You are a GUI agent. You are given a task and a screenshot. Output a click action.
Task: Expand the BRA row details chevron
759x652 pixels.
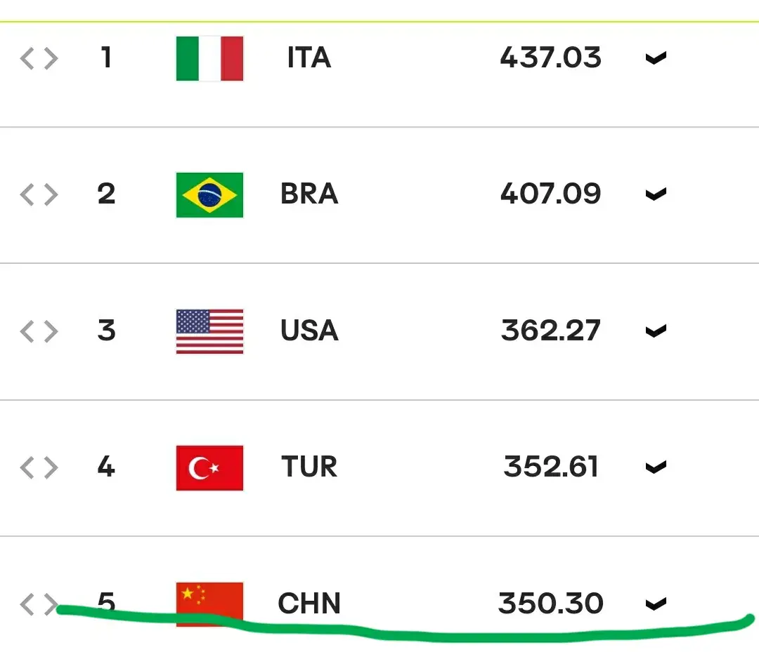(x=656, y=194)
